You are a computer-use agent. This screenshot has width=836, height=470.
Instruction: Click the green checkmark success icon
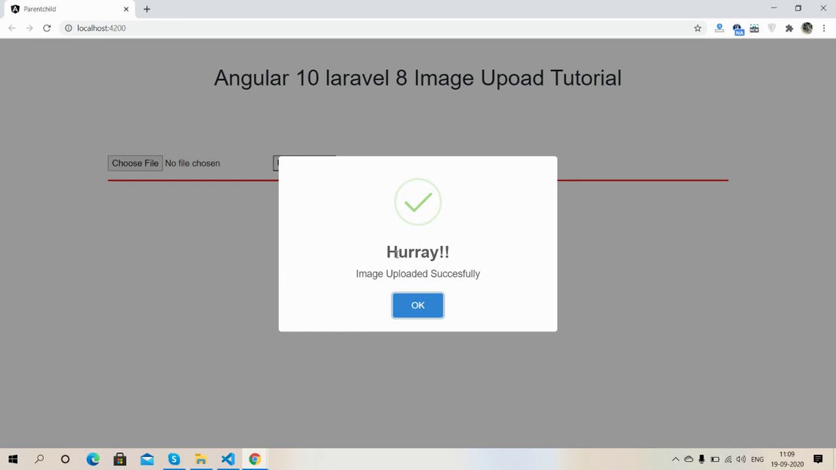coord(418,202)
